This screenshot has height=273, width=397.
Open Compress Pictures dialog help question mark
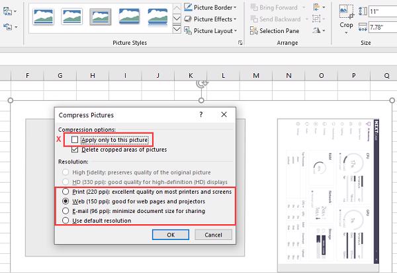coord(201,114)
